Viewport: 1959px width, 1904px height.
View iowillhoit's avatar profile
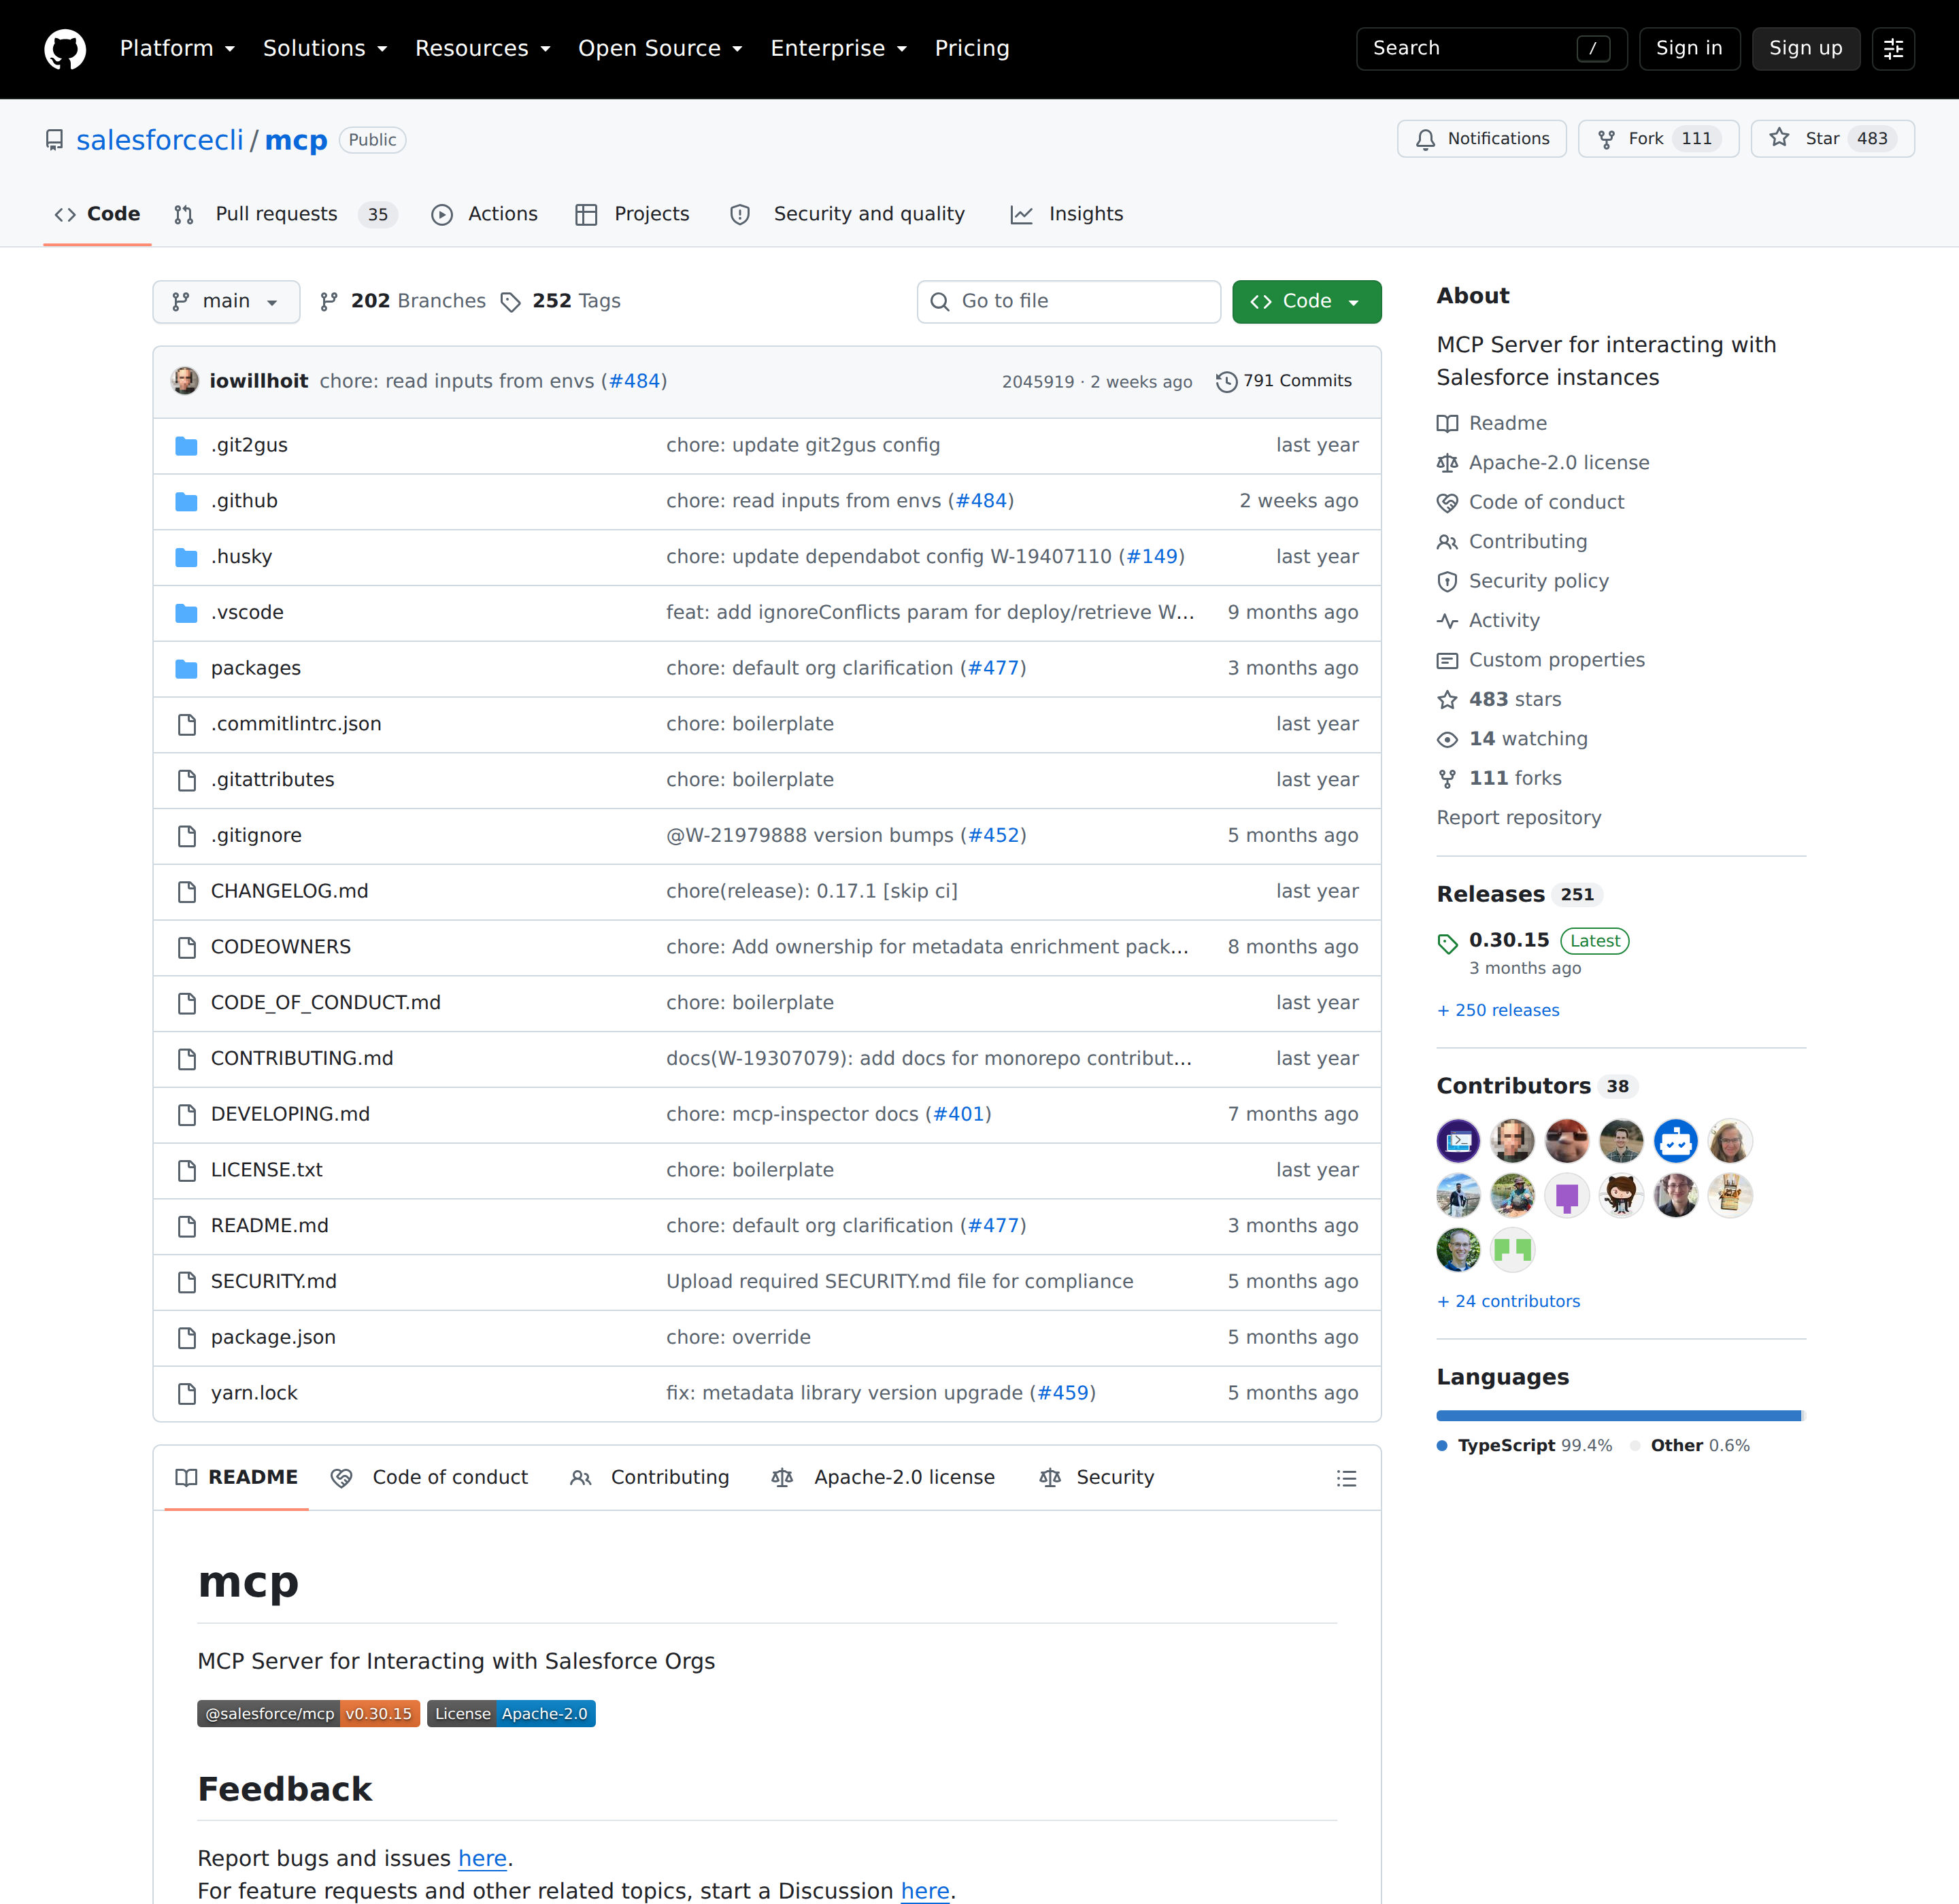[185, 381]
